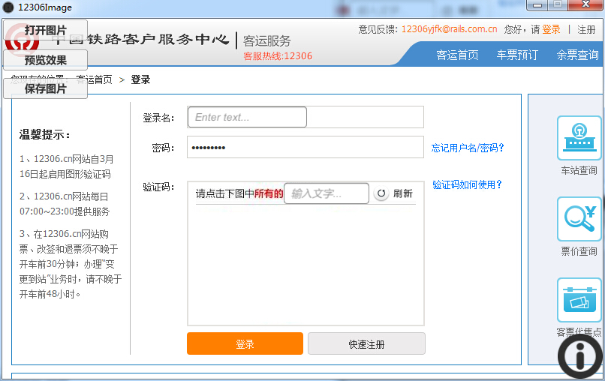605x381 pixels.
Task: Click the feedback email 12306yjfk@rails.com.cn
Action: (449, 29)
